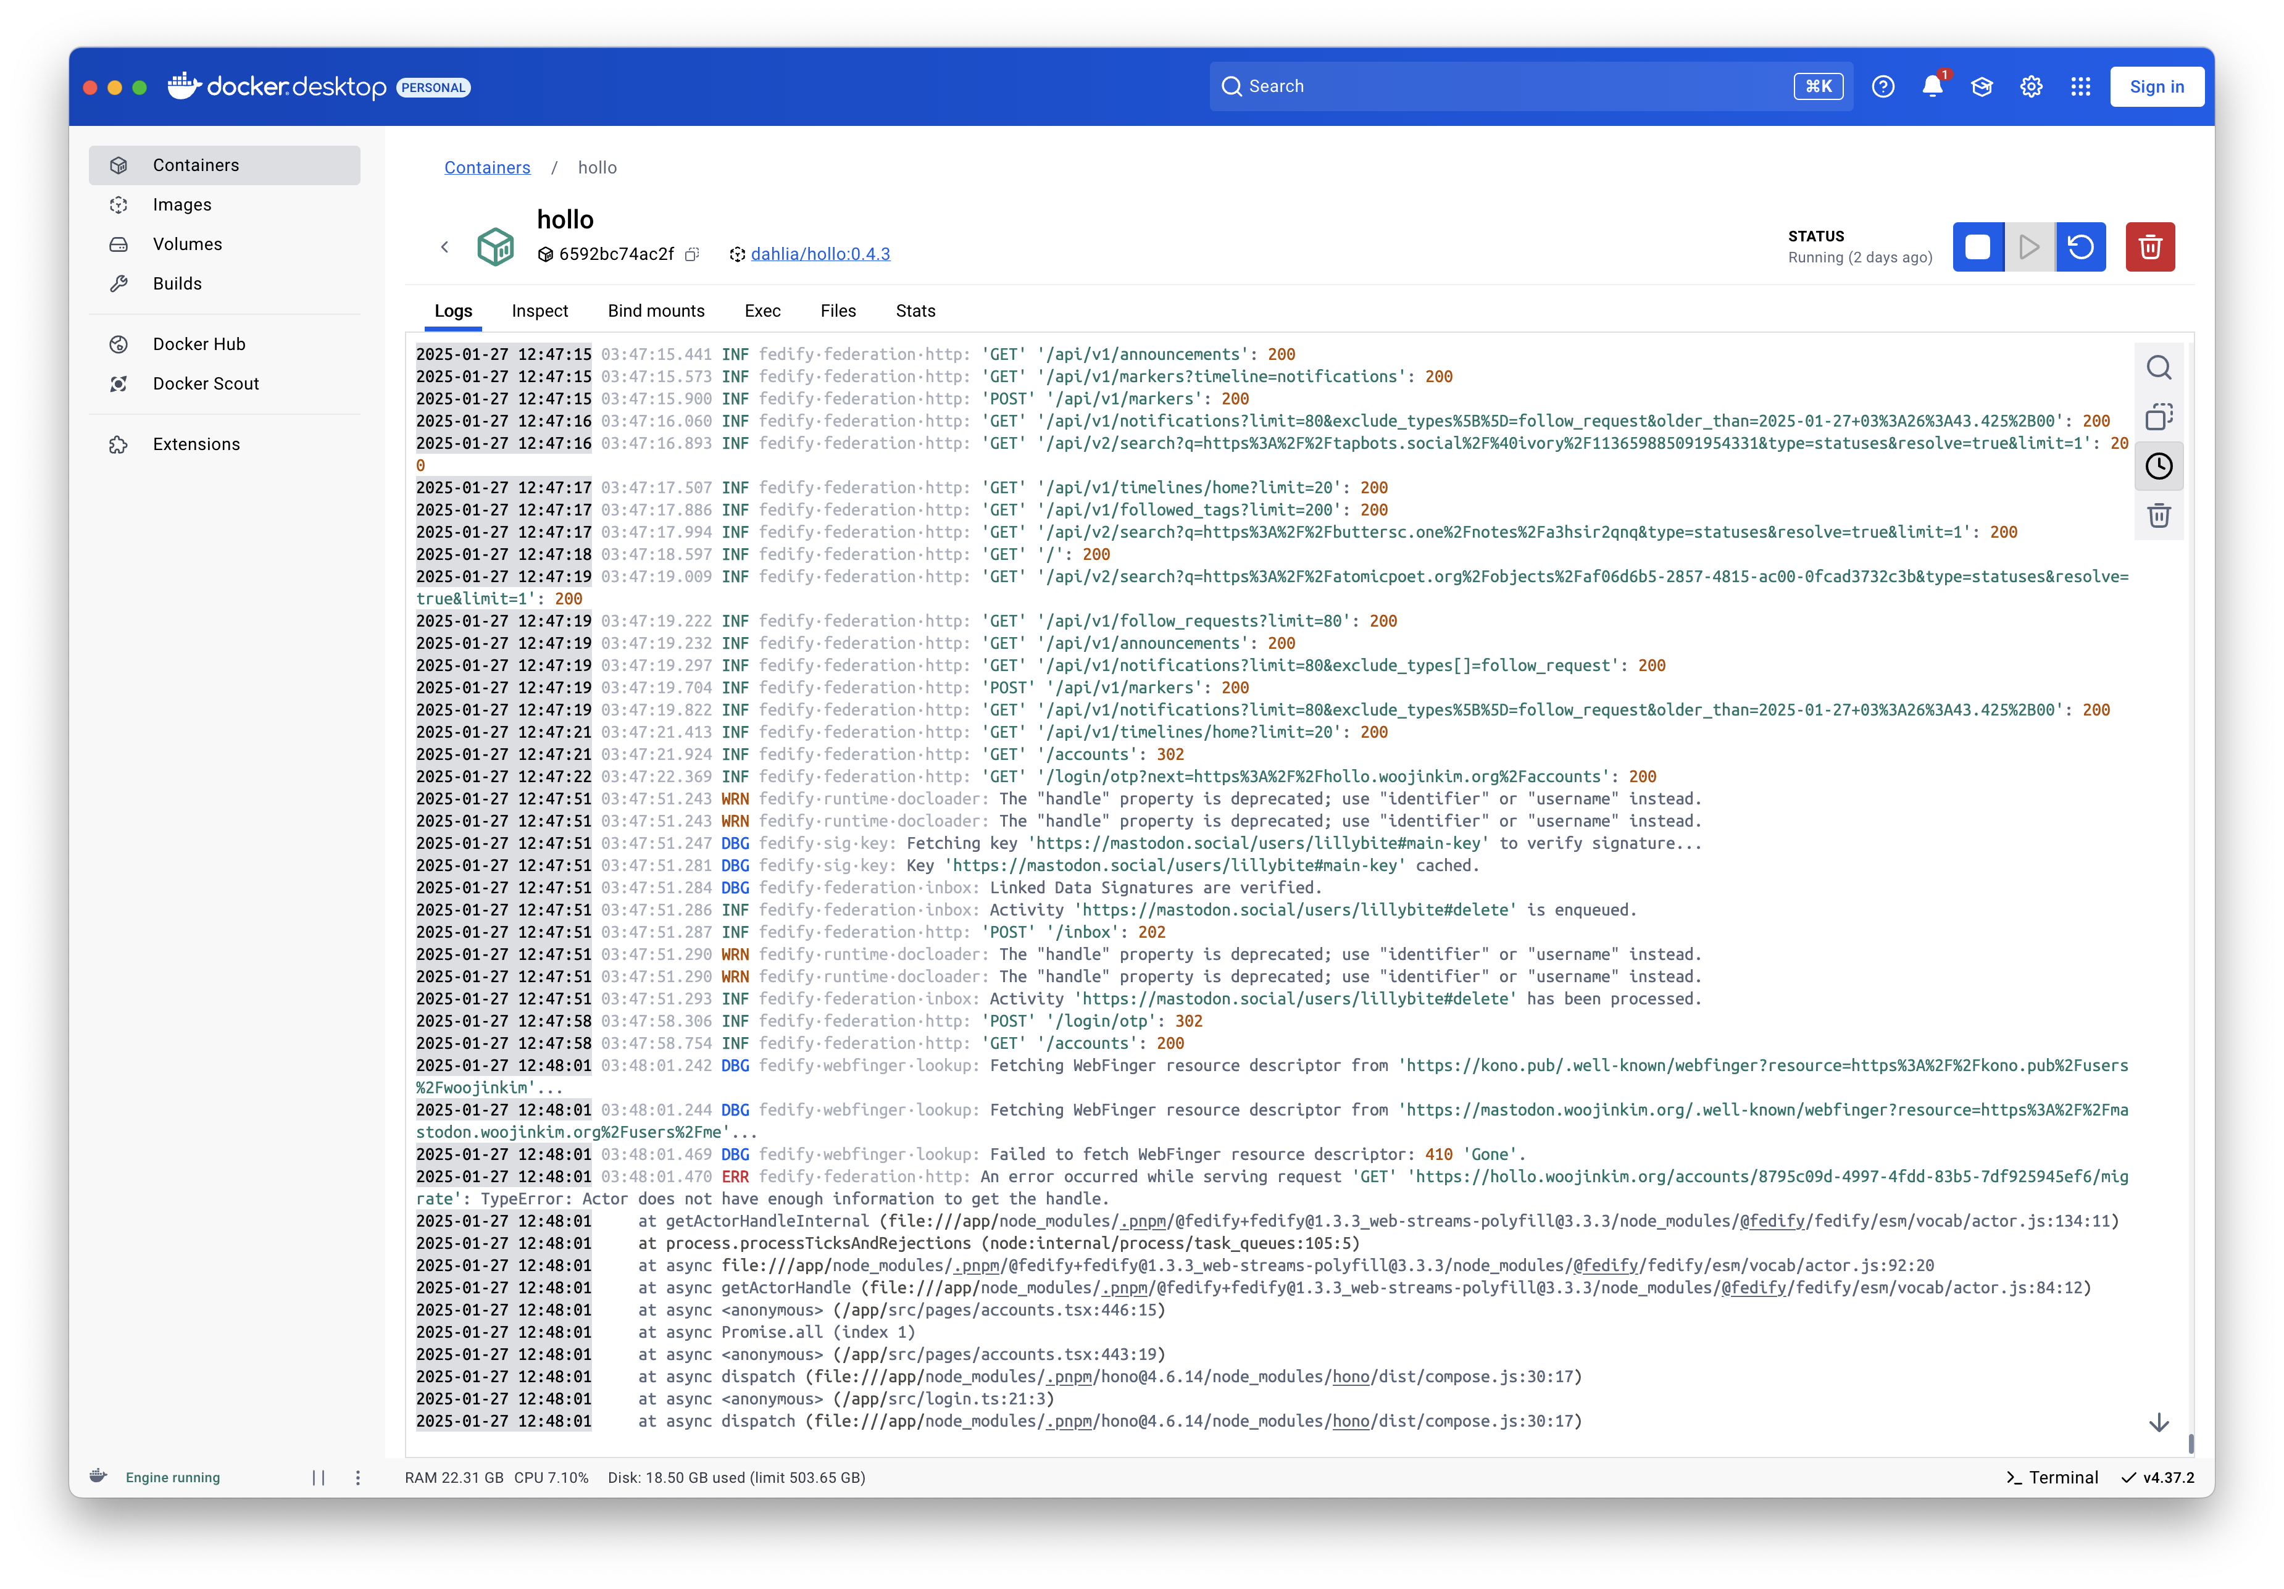The height and width of the screenshot is (1589, 2284).
Task: Click the Search input field
Action: pyautogui.click(x=1530, y=86)
